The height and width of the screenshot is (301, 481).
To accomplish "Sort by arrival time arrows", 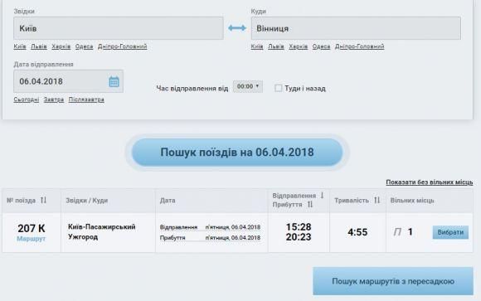I will click(310, 204).
